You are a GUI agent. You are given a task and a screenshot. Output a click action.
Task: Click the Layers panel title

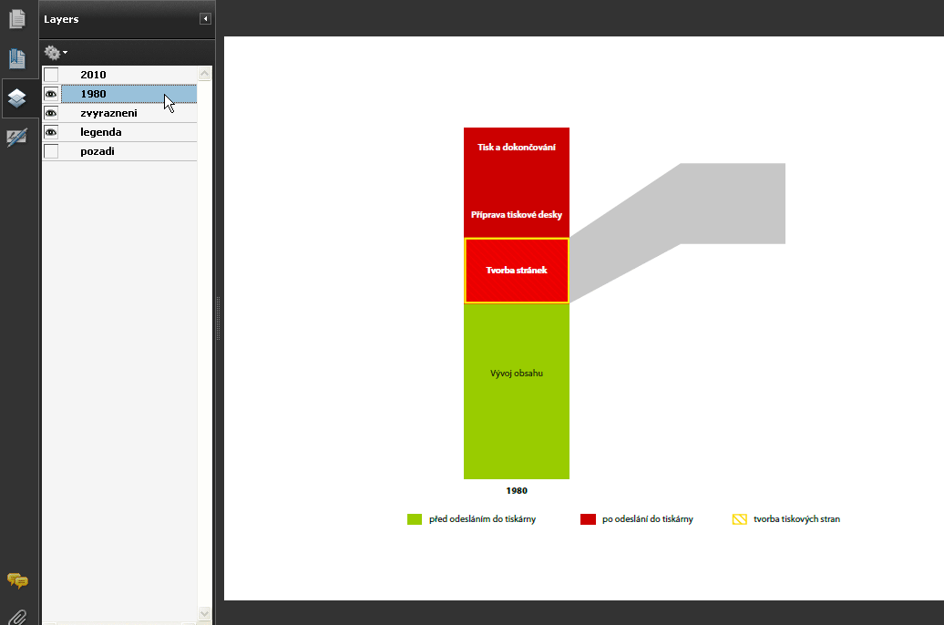[x=61, y=19]
